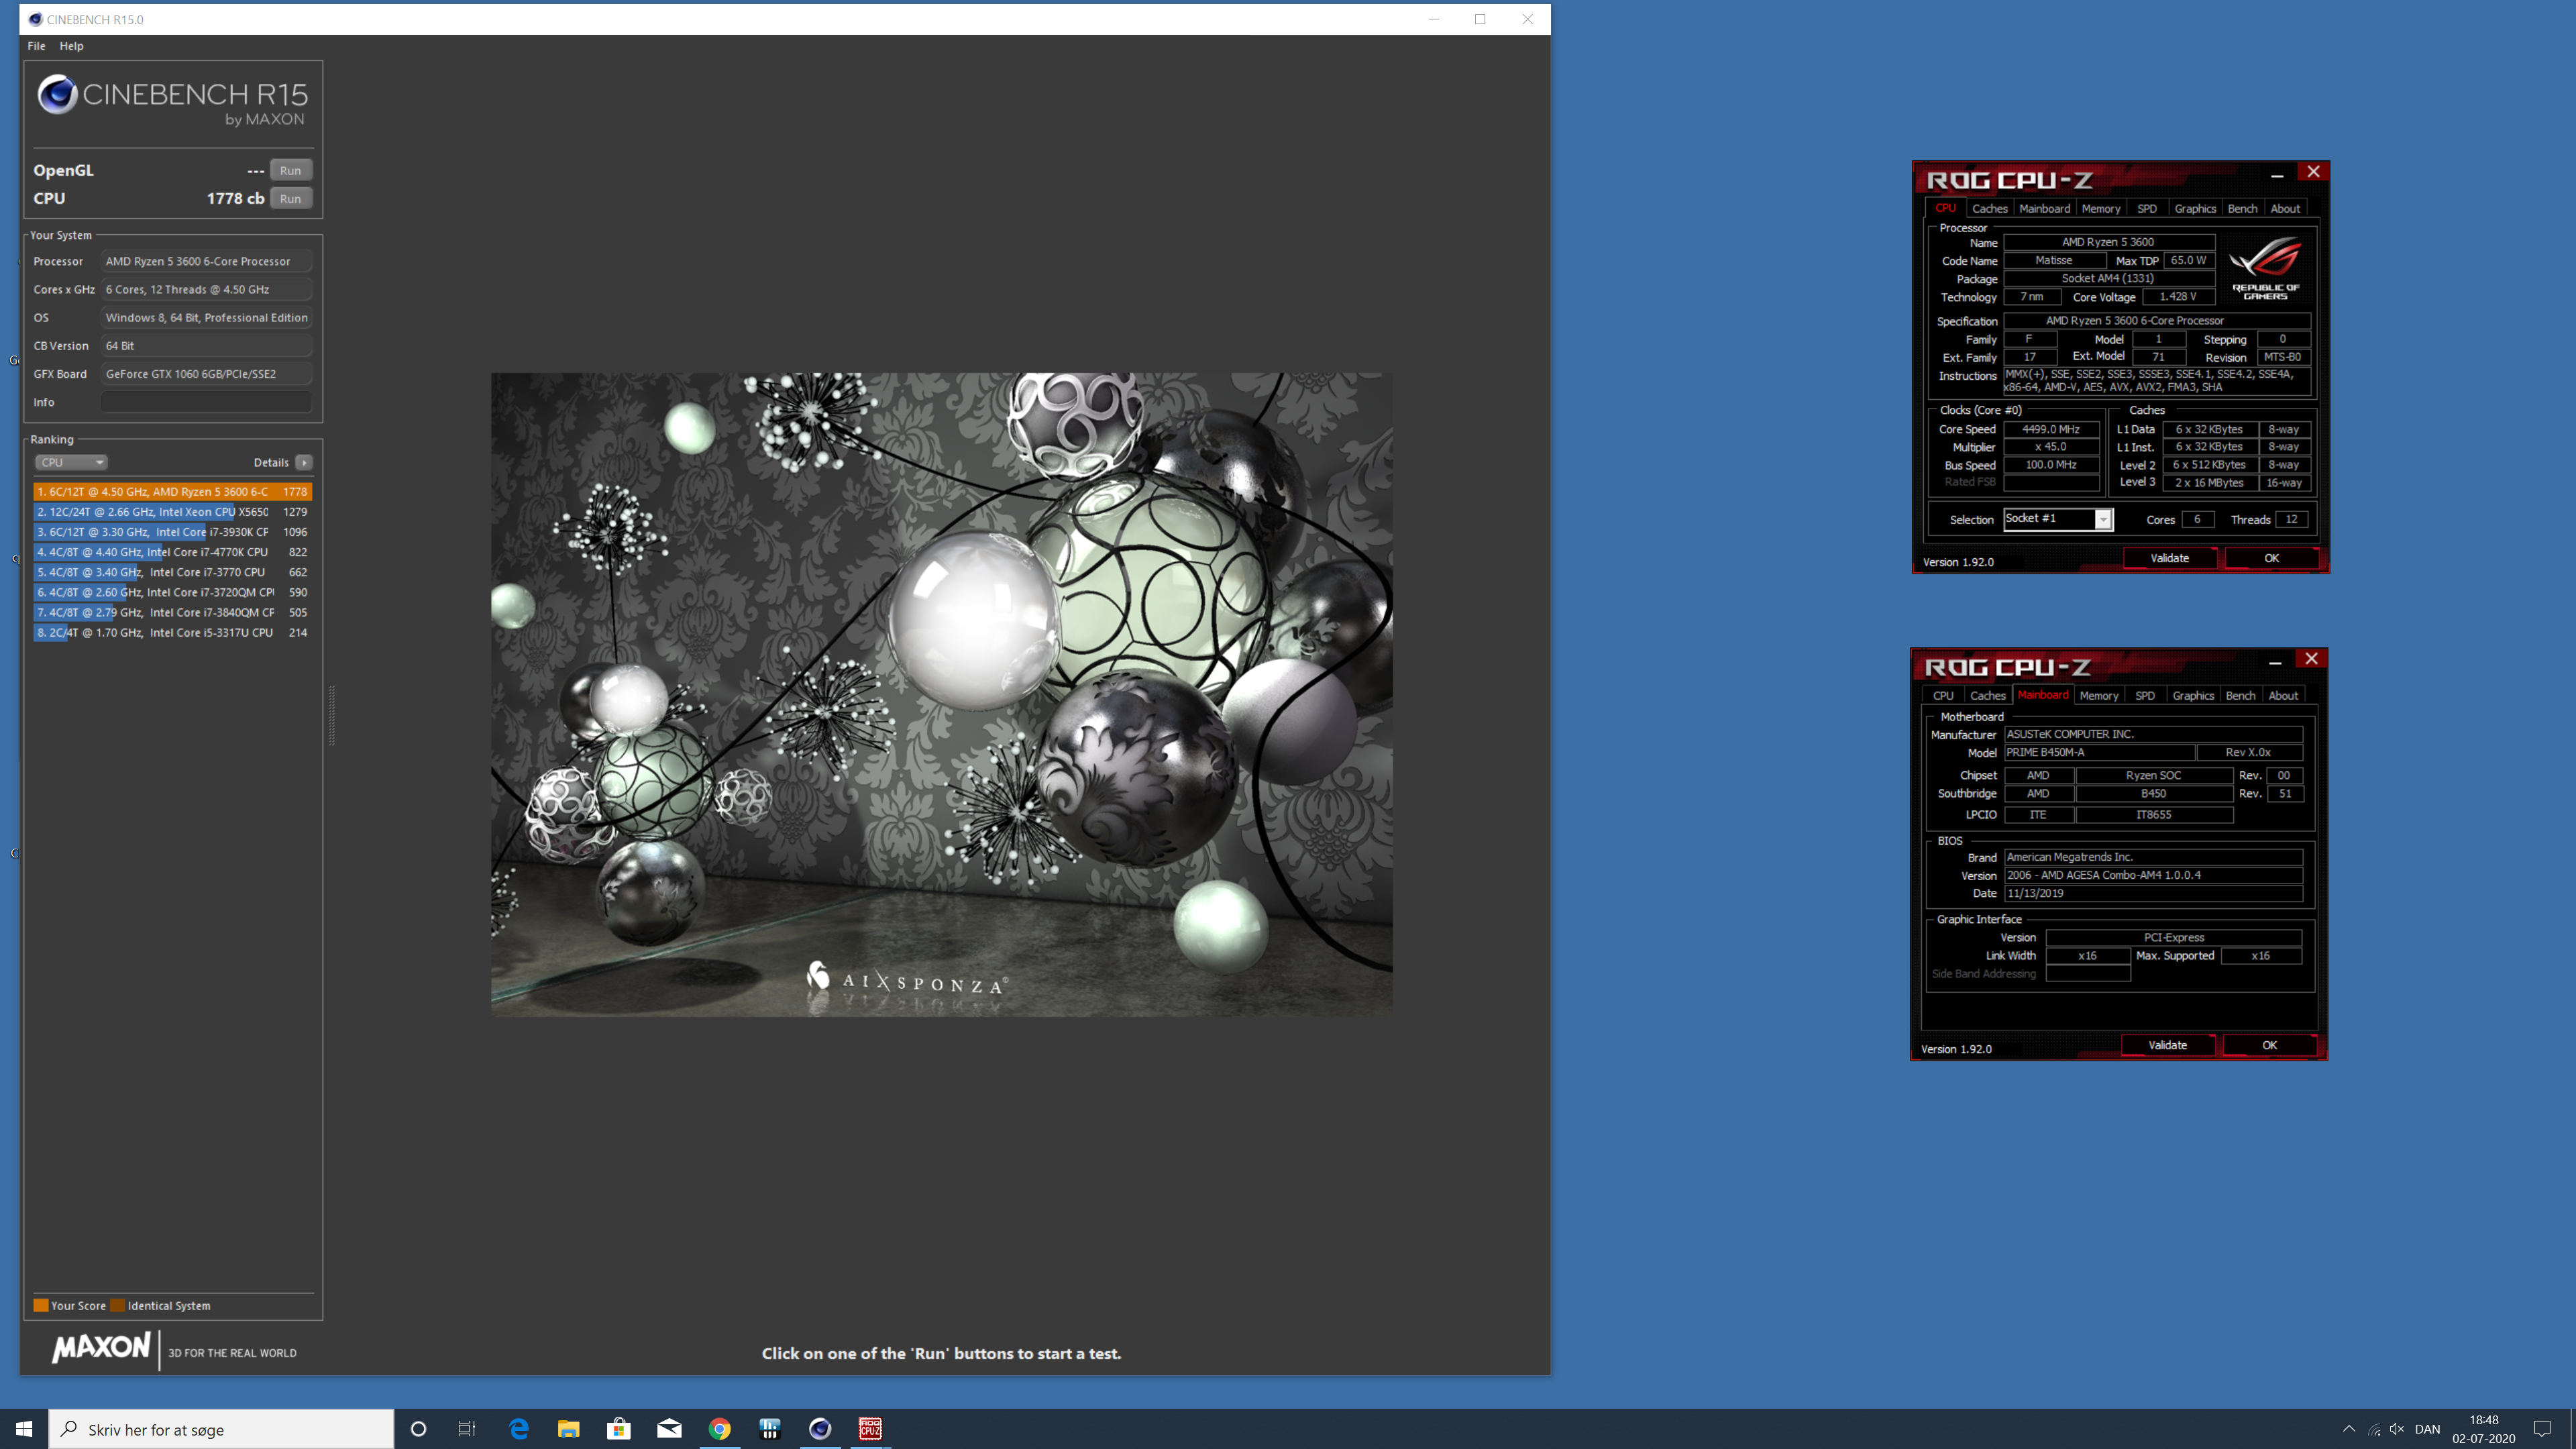
Task: Click OK in upper CPU-Z window
Action: [2271, 558]
